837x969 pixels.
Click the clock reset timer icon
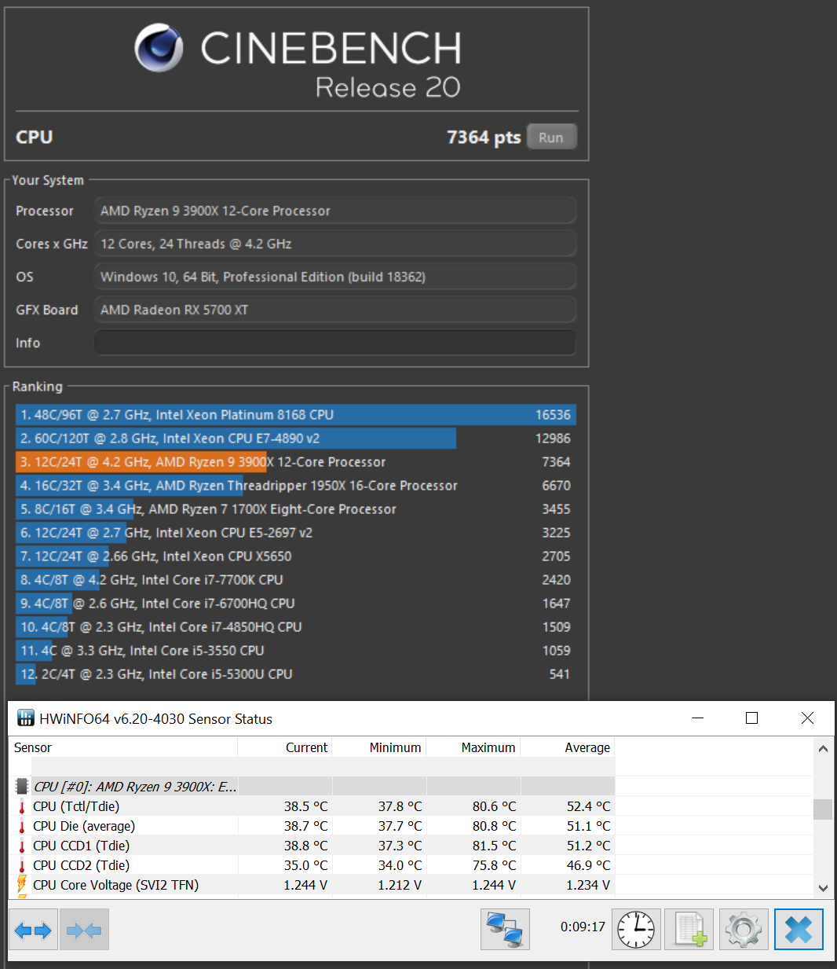pyautogui.click(x=637, y=930)
